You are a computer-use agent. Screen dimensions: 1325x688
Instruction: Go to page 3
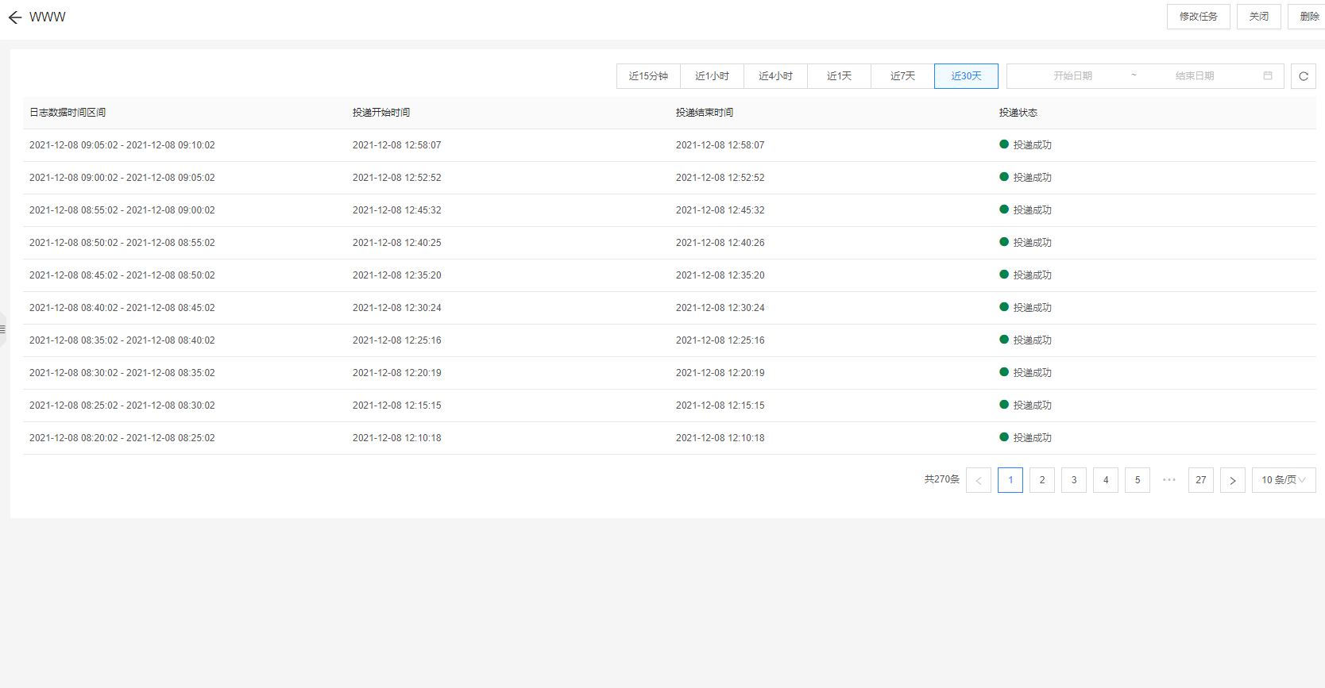(1073, 480)
